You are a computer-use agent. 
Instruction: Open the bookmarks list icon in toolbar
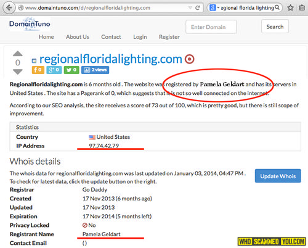[302, 8]
